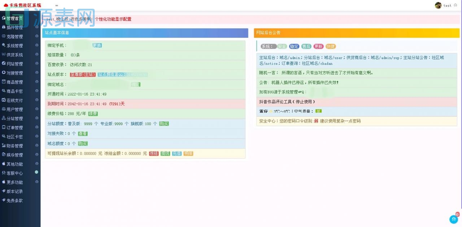Viewport: 462px width, 227px height.
Task: Expand the 系统管理 (System Management) chevron
Action: click(x=36, y=45)
